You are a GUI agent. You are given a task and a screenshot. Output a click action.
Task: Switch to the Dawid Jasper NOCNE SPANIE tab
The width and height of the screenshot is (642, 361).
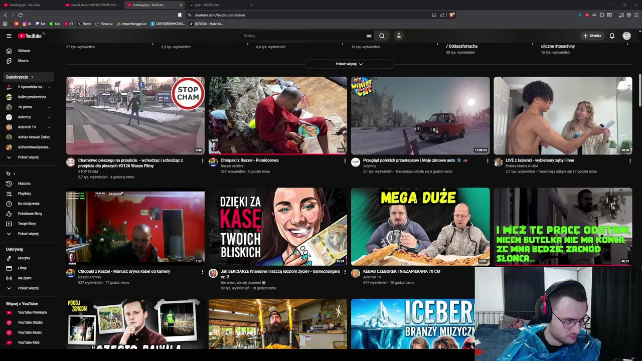tap(92, 5)
